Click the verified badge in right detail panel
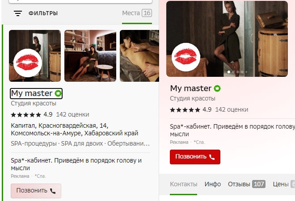 [217, 88]
